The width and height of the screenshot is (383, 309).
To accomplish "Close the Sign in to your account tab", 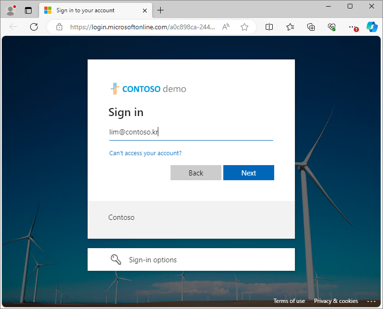I will pos(145,10).
